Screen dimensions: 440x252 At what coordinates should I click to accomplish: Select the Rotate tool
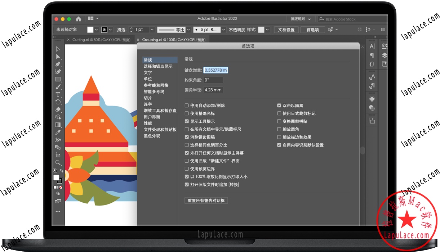(x=58, y=102)
